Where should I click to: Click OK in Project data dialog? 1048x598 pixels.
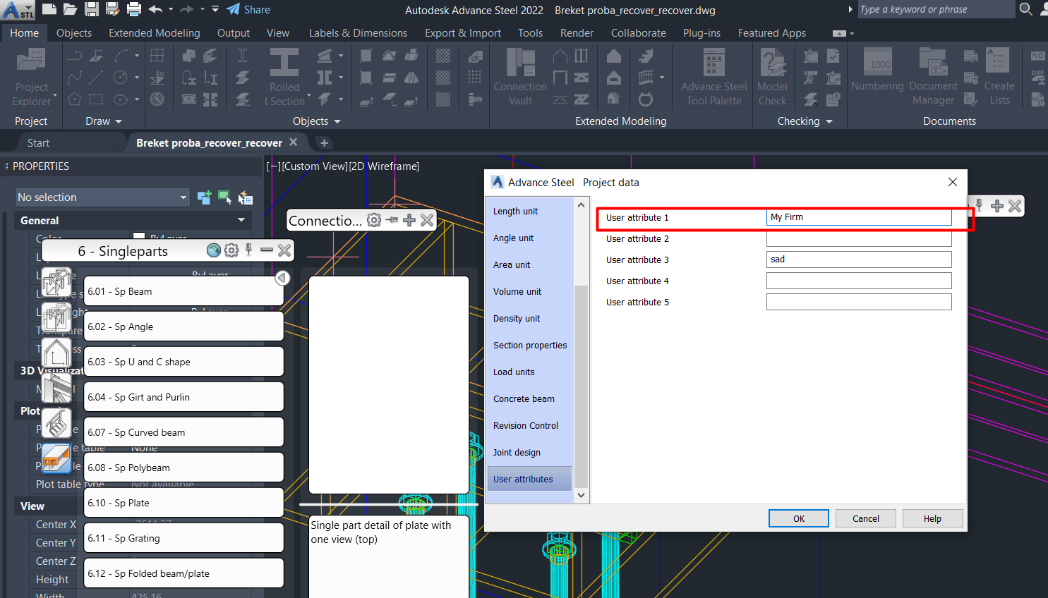pyautogui.click(x=798, y=518)
